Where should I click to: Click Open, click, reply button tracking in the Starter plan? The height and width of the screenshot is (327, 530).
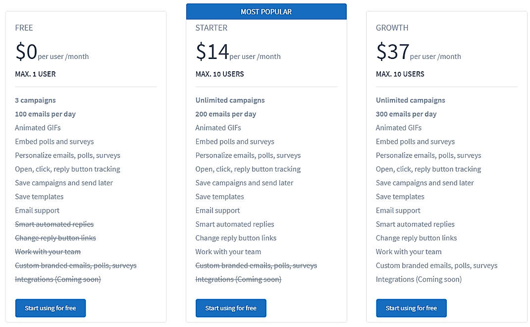pos(248,169)
